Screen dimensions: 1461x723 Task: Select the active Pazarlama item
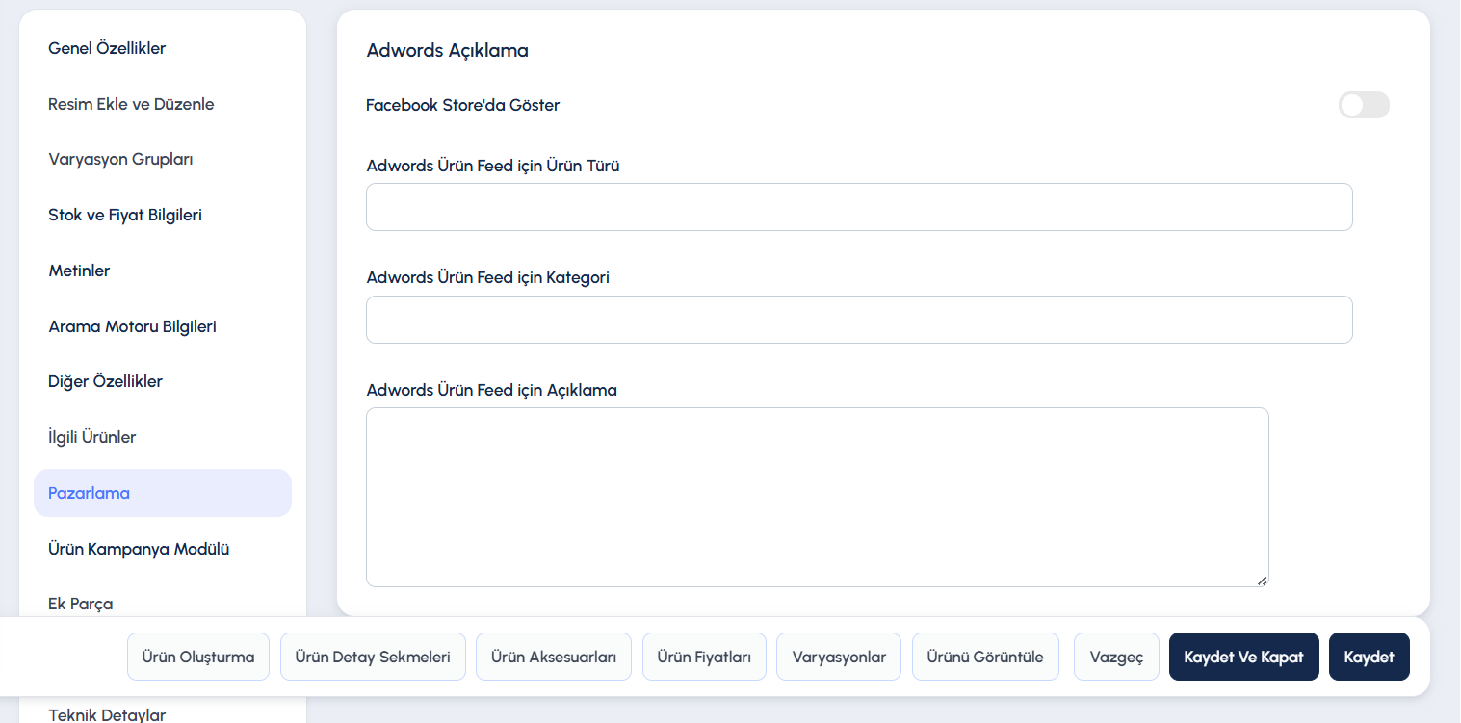tap(163, 493)
